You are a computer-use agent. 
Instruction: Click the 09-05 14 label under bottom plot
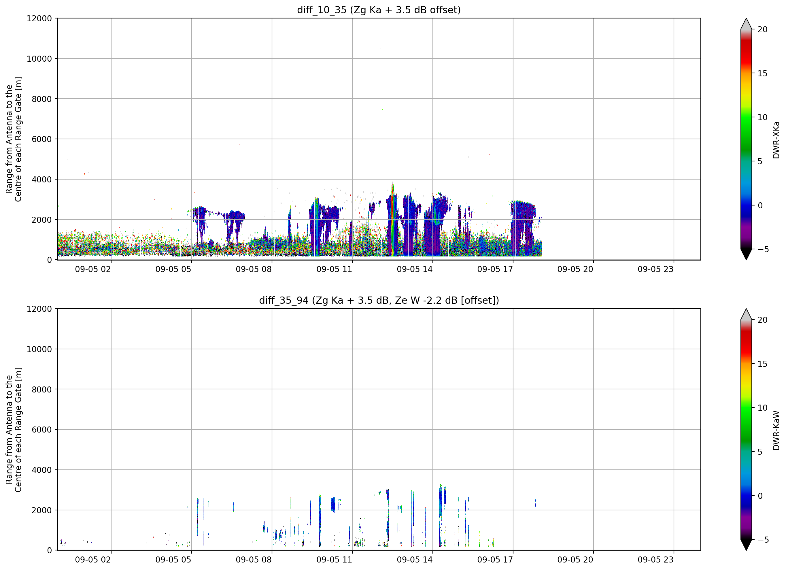click(415, 560)
